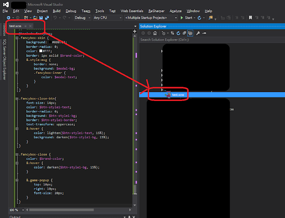This screenshot has height=218, width=285.
Task: Toggle a bookmark on the current line
Action: pos(250,18)
